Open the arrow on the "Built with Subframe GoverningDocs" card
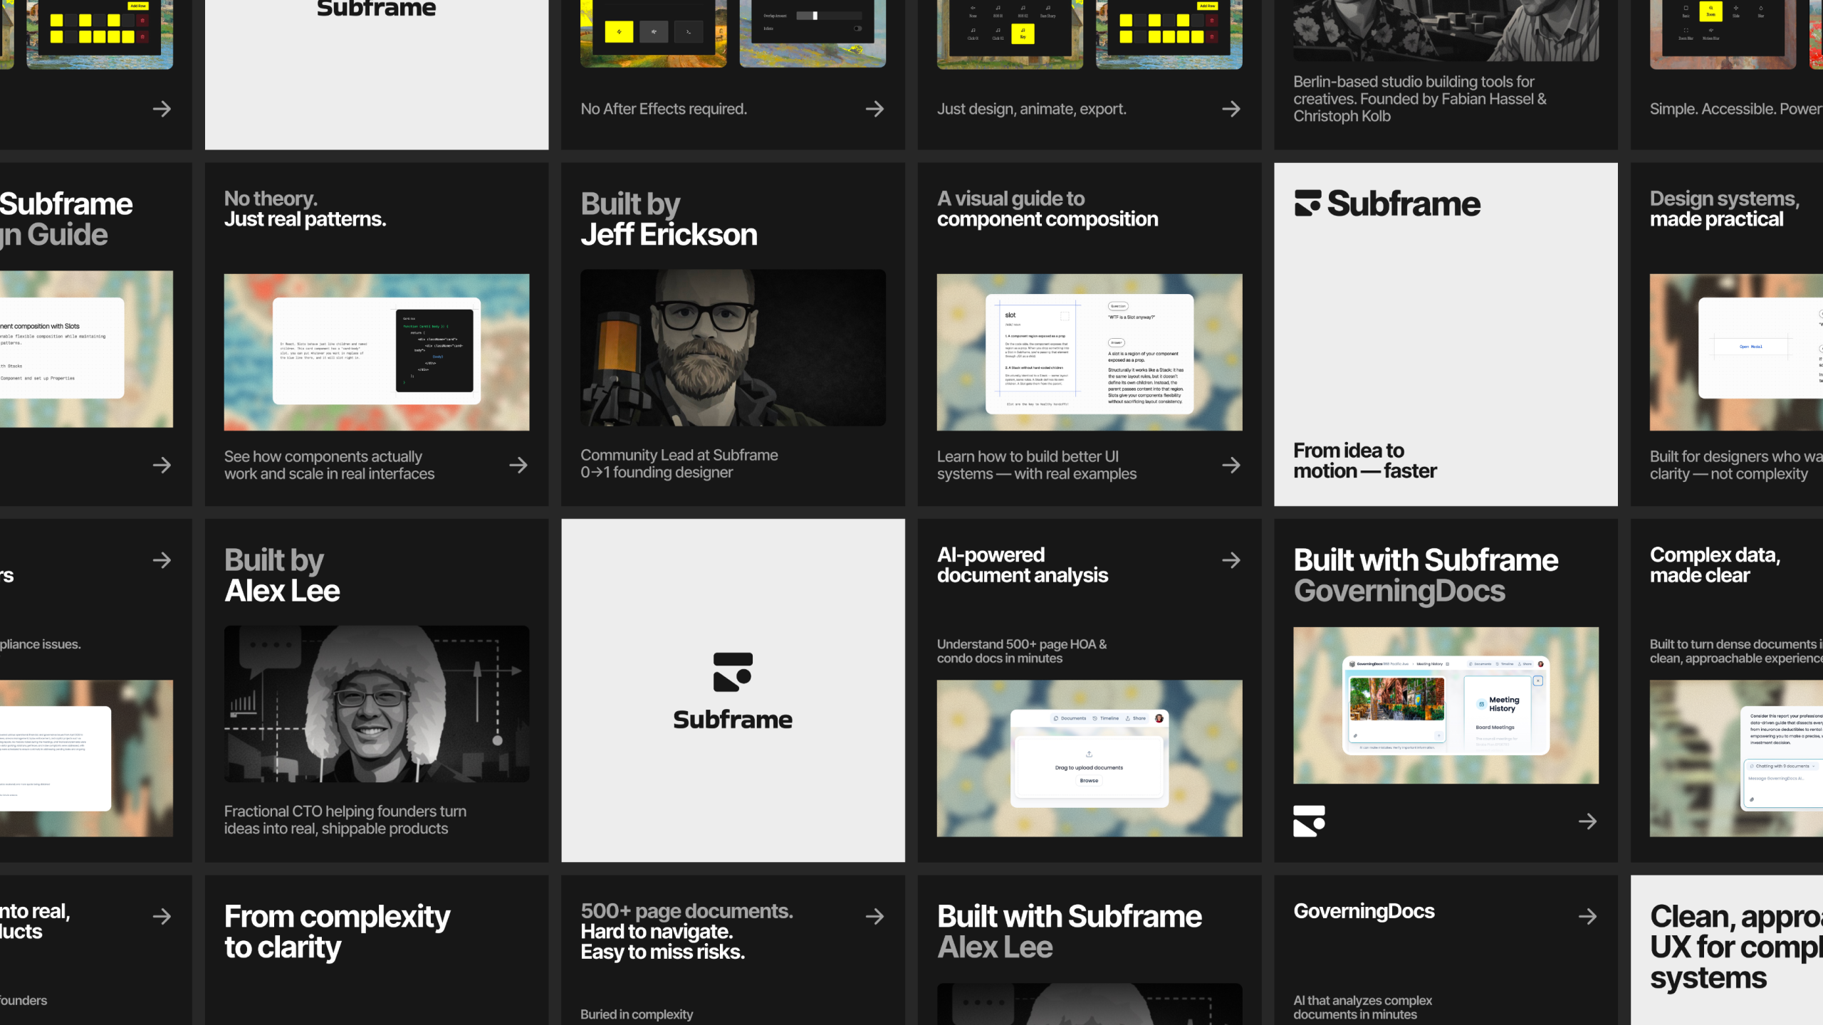The height and width of the screenshot is (1025, 1823). [x=1587, y=821]
